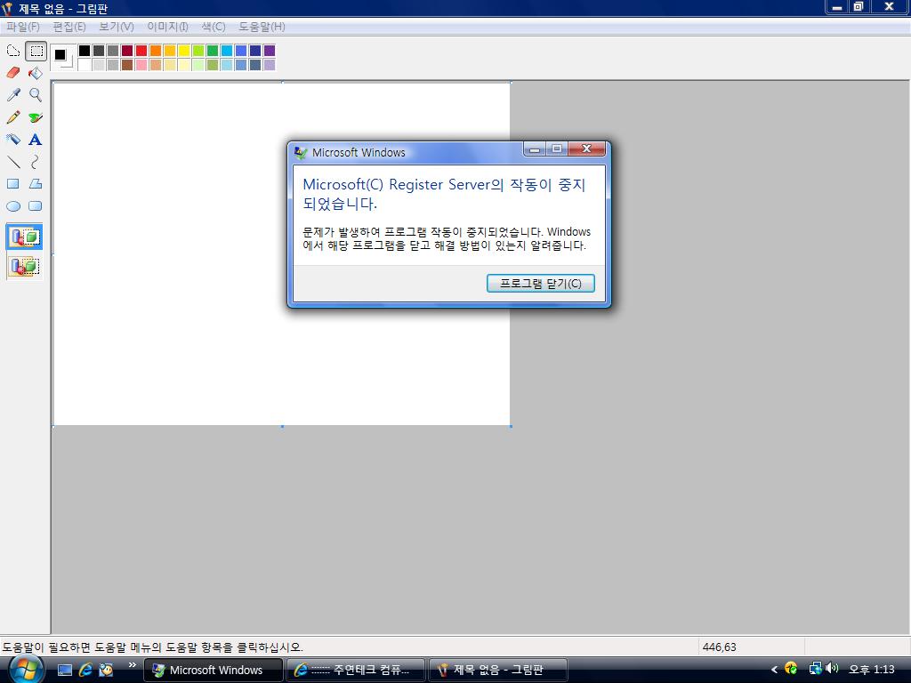The height and width of the screenshot is (683, 911).
Task: Select the Pencil tool
Action: tap(13, 117)
